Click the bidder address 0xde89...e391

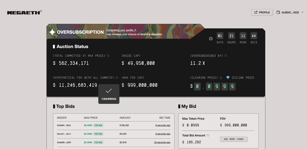pos(64,142)
